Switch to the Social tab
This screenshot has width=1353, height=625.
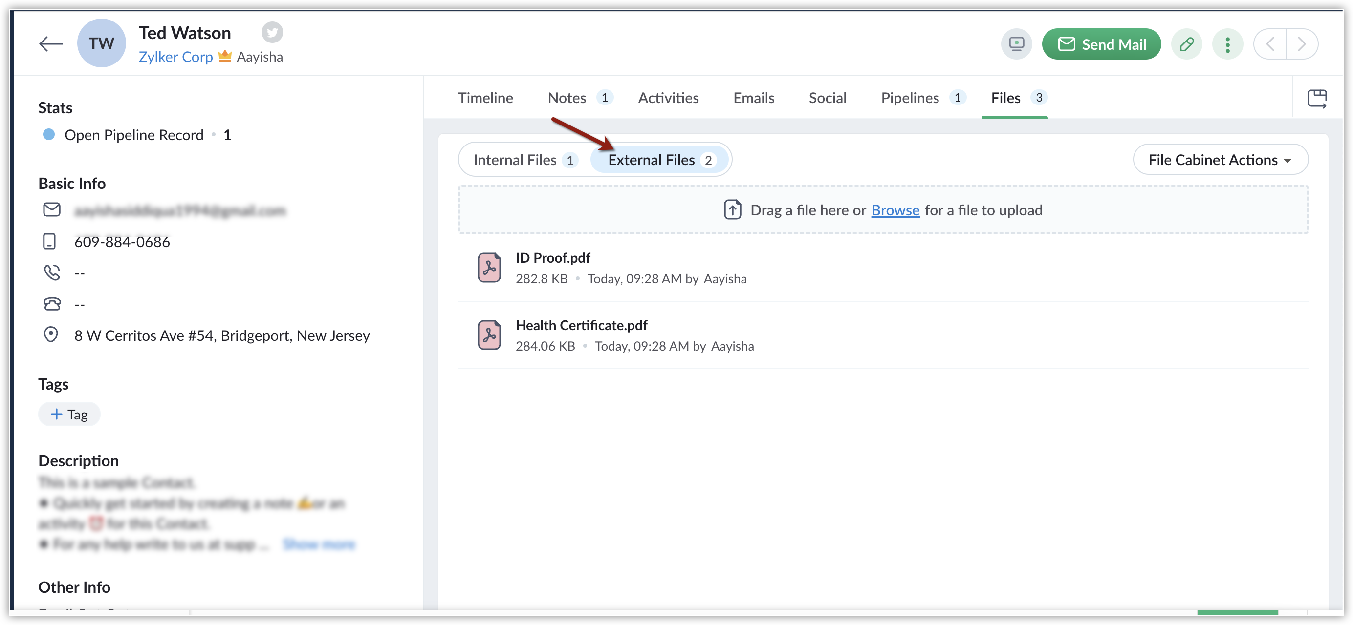(x=827, y=98)
